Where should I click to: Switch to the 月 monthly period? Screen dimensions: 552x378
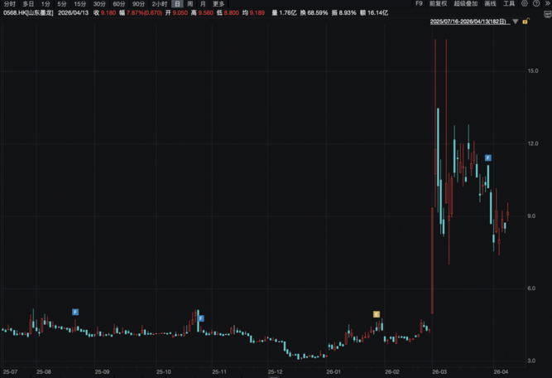[203, 4]
